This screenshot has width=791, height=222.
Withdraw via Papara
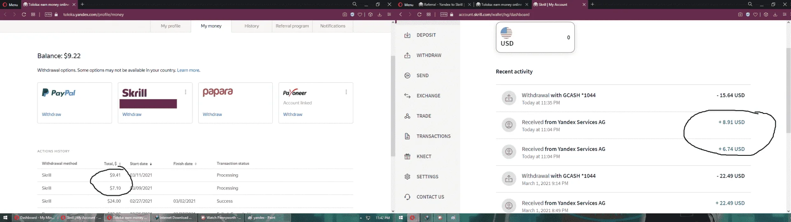(212, 114)
